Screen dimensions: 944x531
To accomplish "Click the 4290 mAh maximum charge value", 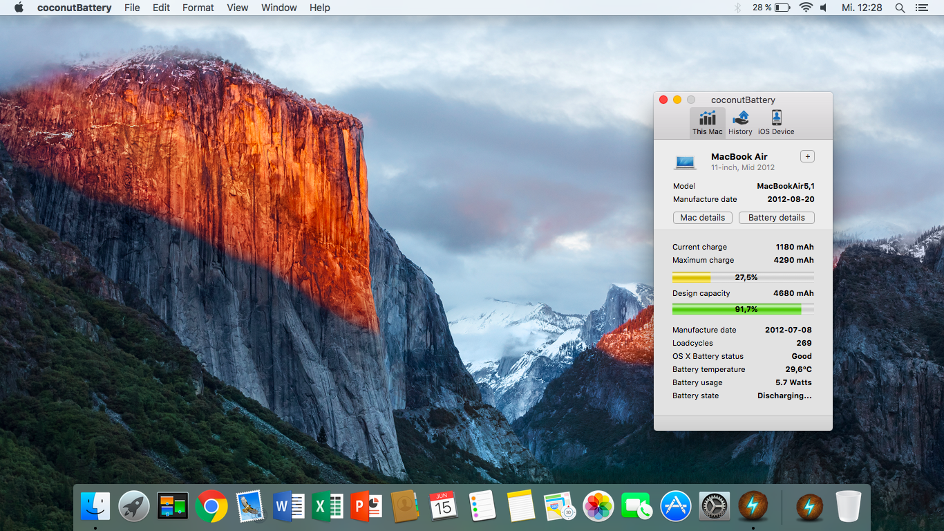I will coord(793,260).
